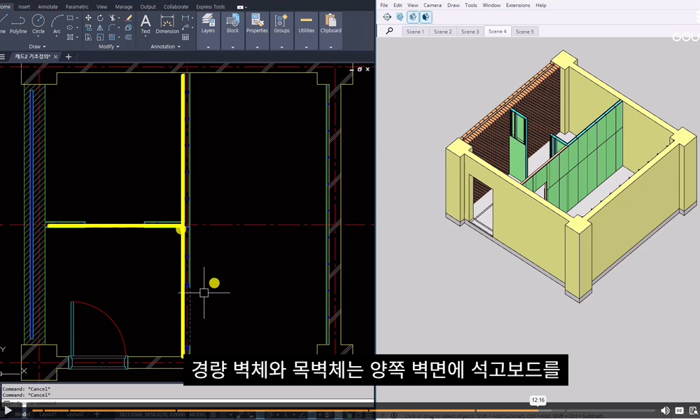Select the Linear dimension icon

[x=185, y=18]
